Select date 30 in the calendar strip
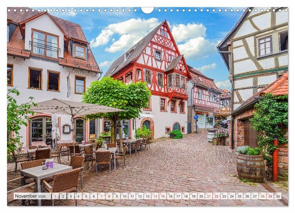The image size is (295, 213). [x=278, y=196]
